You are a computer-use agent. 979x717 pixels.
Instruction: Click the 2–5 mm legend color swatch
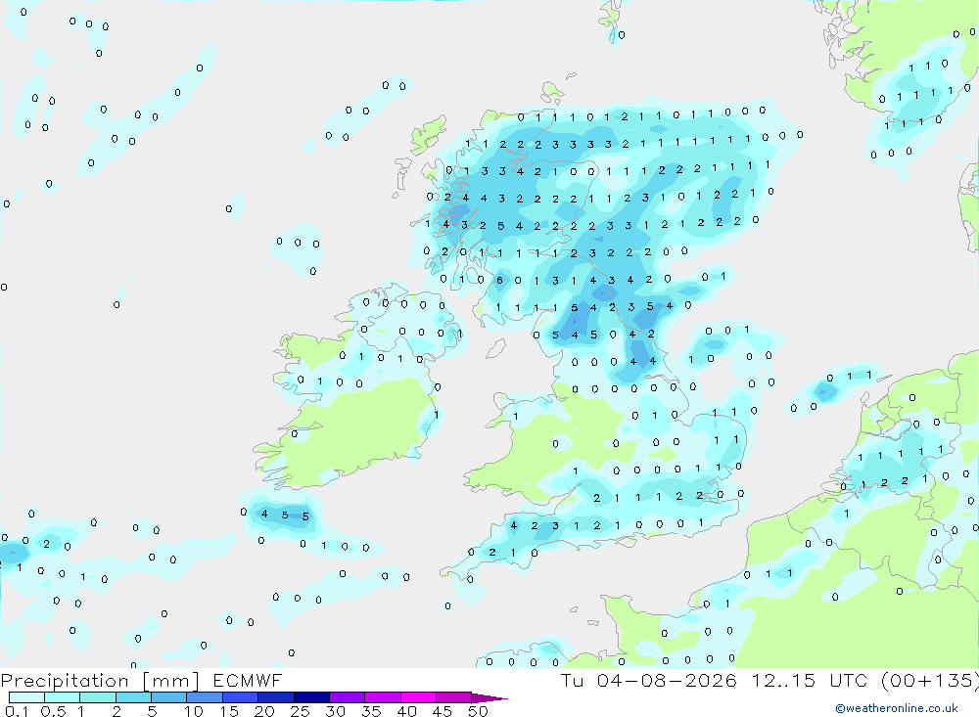[133, 697]
